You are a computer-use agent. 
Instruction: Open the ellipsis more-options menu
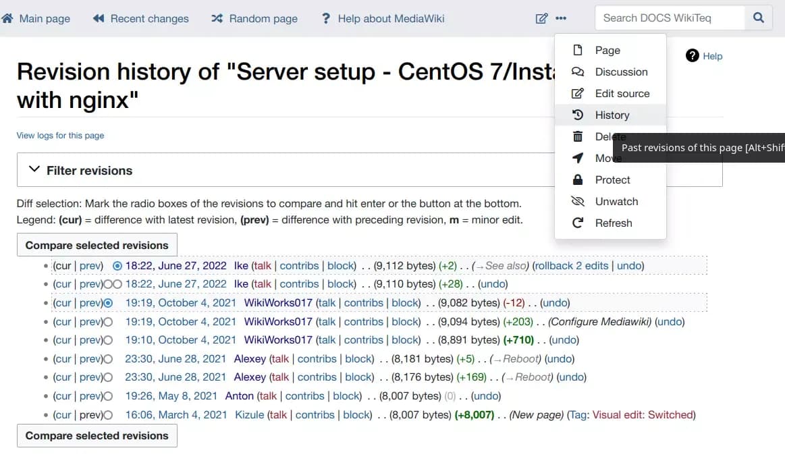[561, 18]
